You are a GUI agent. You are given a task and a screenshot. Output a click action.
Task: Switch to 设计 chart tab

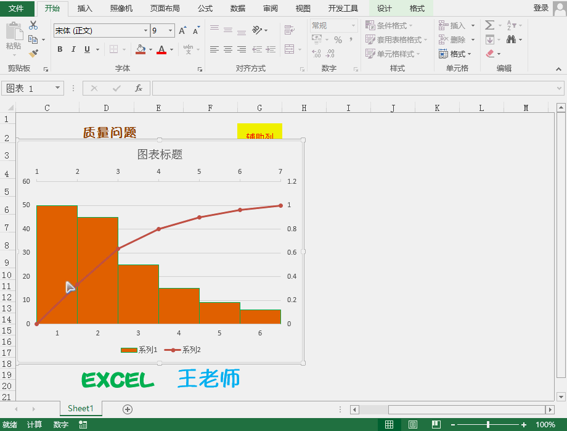tap(384, 8)
